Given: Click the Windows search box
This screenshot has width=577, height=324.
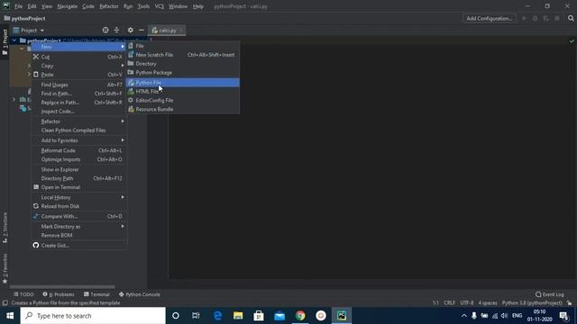Looking at the screenshot, I should [x=93, y=316].
